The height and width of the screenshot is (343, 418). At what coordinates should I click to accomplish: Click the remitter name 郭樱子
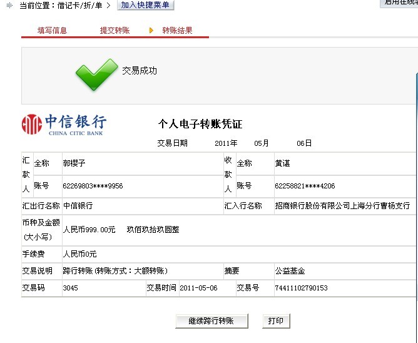[74, 163]
